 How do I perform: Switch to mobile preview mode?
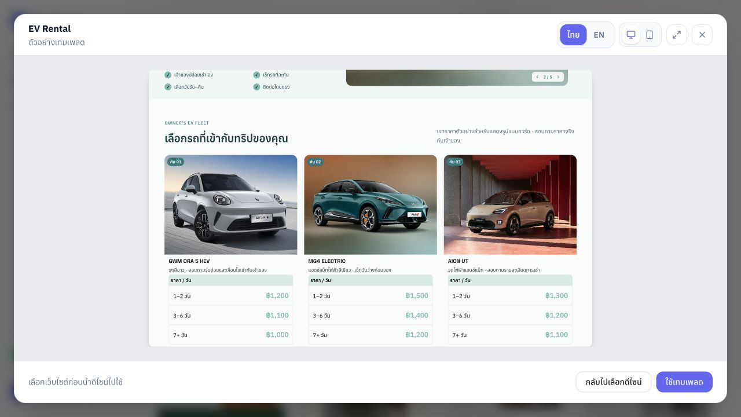click(650, 35)
